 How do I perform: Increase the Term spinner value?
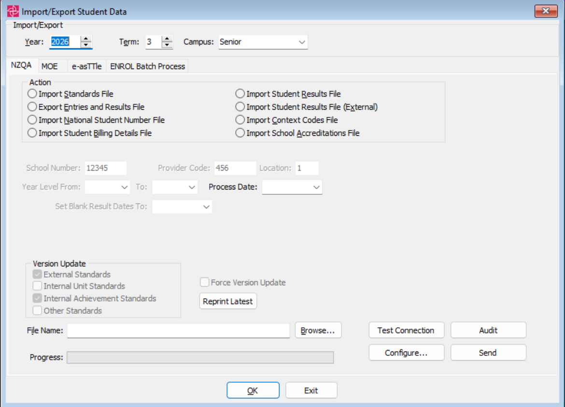tap(167, 39)
